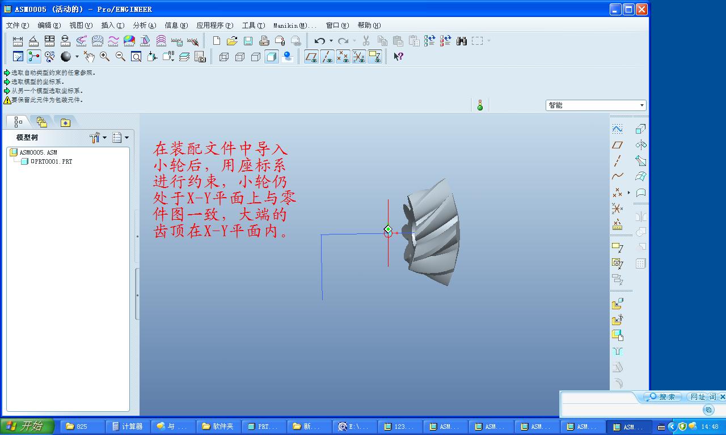This screenshot has width=726, height=435.
Task: Click the Find binoculars icon
Action: [461, 41]
